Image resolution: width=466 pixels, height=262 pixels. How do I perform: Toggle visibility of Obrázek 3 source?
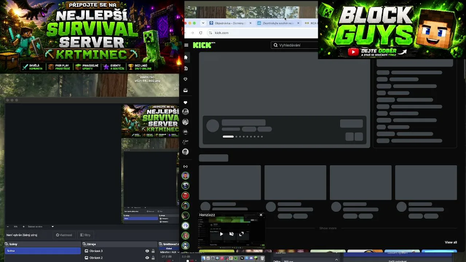point(147,251)
